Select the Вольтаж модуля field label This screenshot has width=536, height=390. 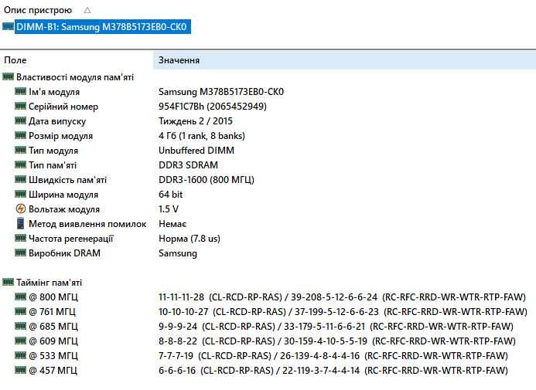(x=64, y=209)
